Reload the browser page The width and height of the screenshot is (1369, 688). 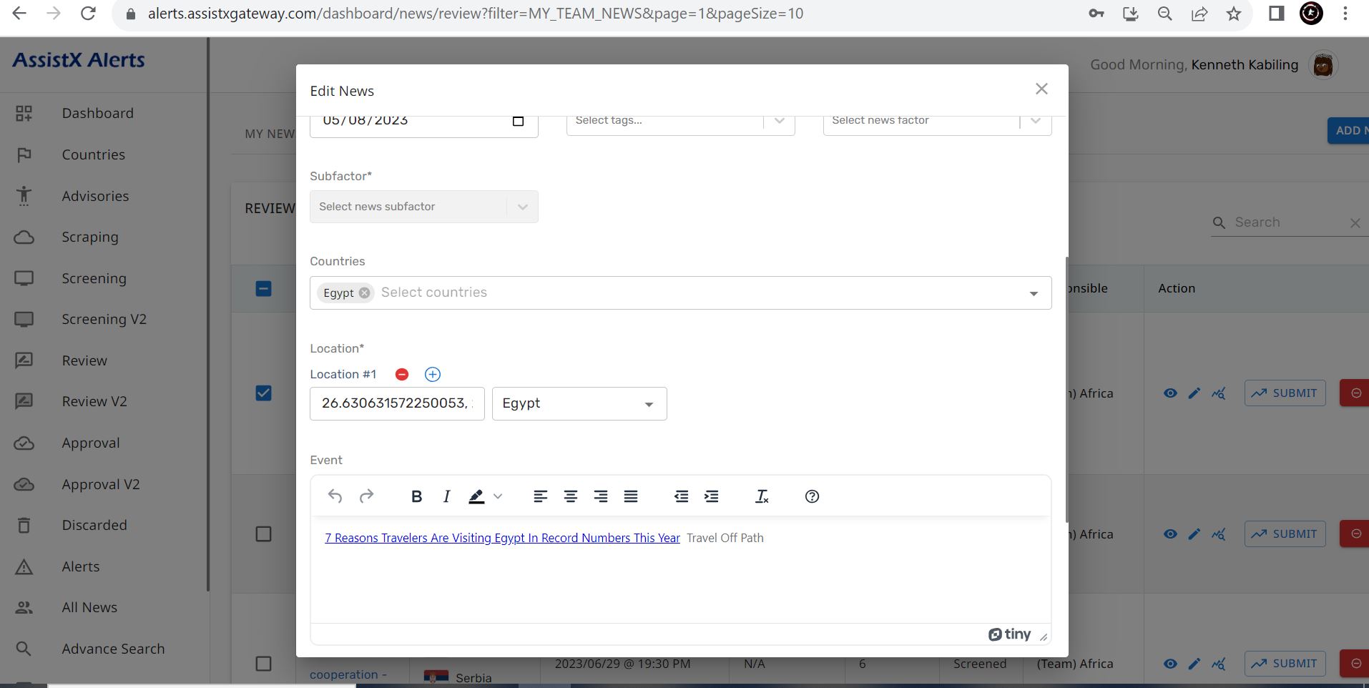[88, 14]
